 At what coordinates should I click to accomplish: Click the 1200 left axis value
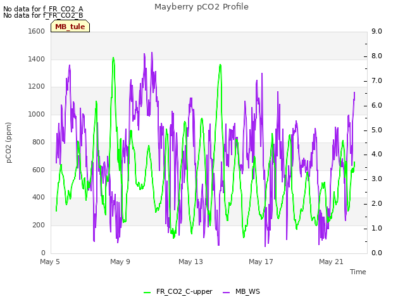(37, 86)
